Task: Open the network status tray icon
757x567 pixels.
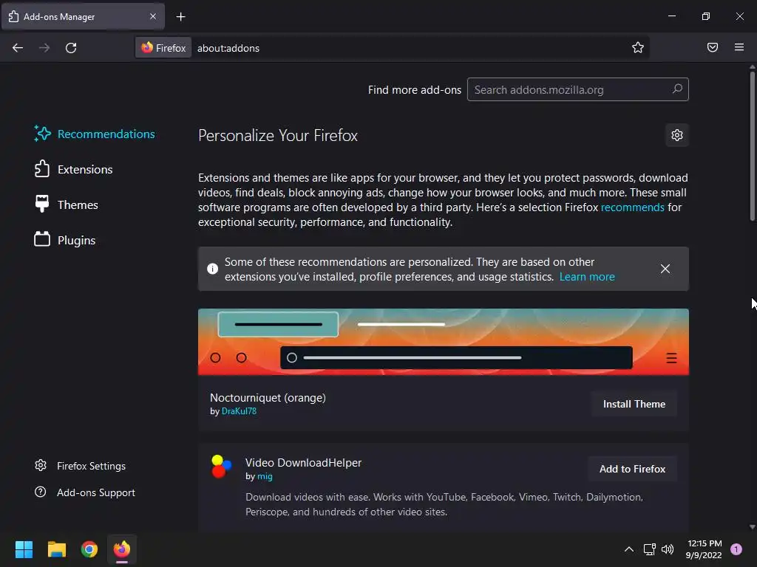Action: click(649, 549)
